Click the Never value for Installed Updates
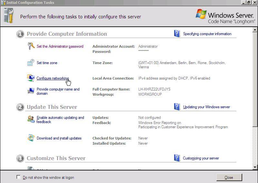The height and width of the screenshot is (183, 258). point(143,143)
